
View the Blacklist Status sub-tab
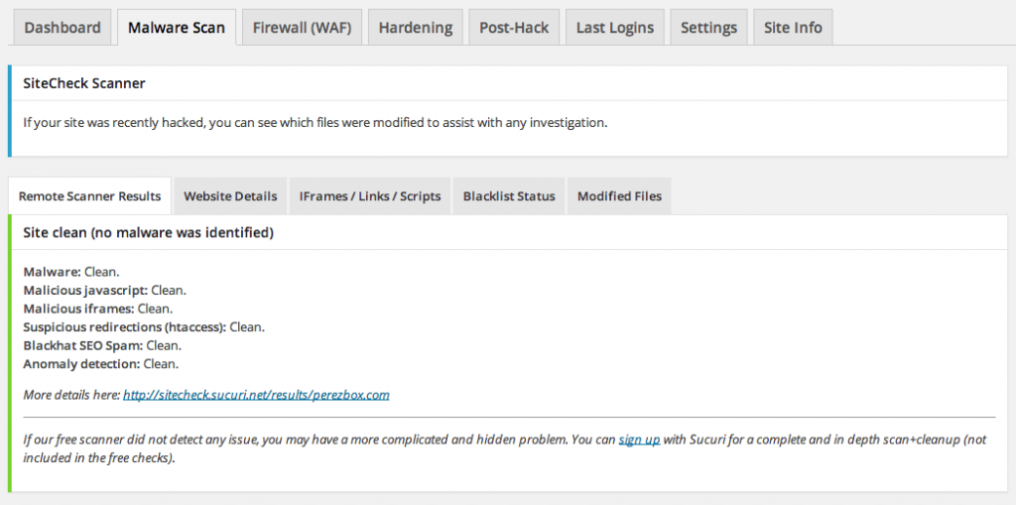coord(509,196)
